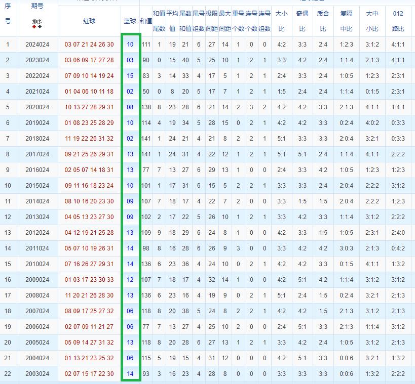Click the red ascending sort arrow under 期号
415x384 pixels.
tap(34, 27)
